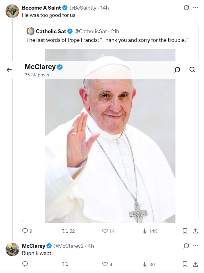Repost McClarey's "Rupnik wept." reply
This screenshot has height=273, width=204.
[65, 264]
